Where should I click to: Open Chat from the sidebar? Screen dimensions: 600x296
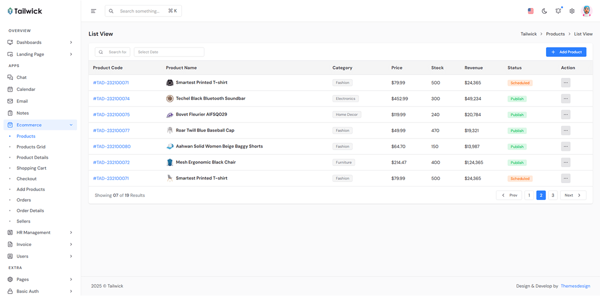coord(21,77)
